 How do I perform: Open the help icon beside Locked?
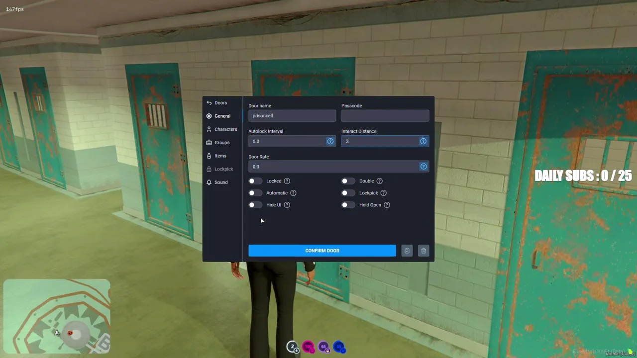click(287, 181)
